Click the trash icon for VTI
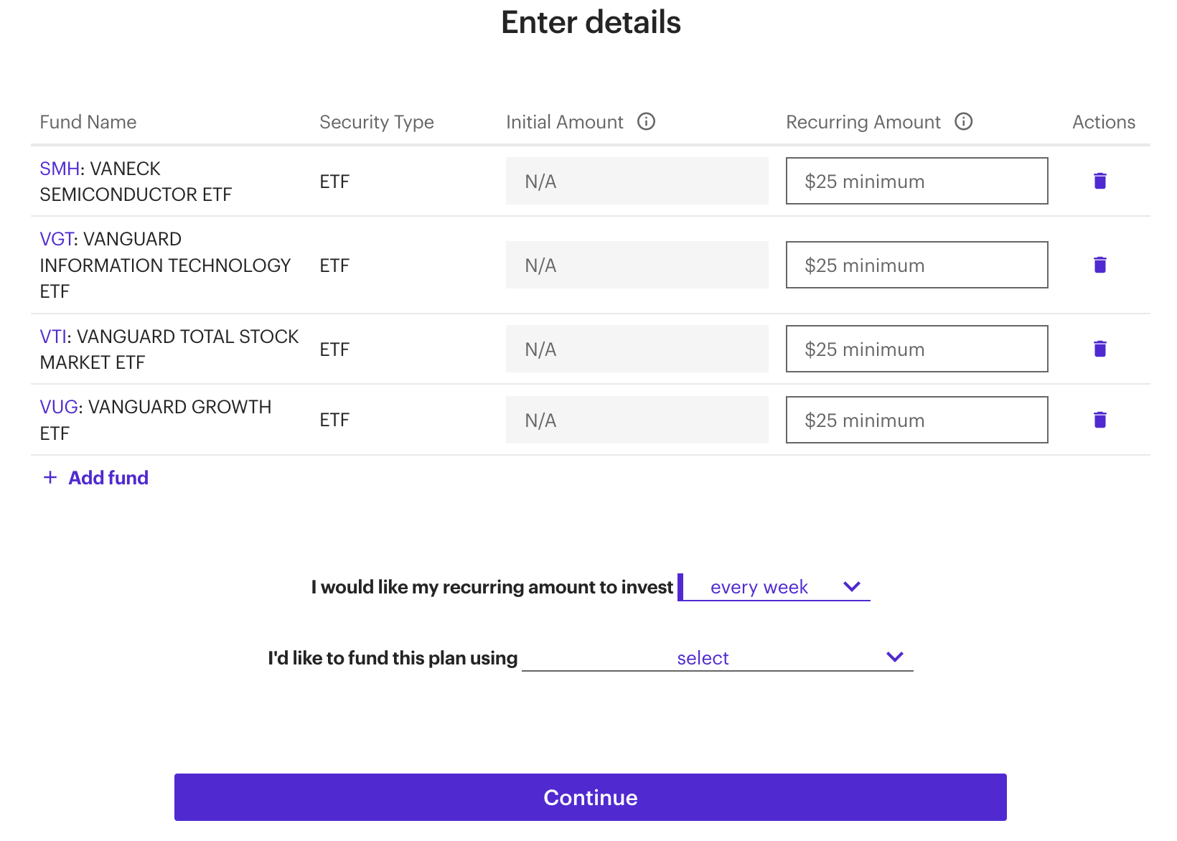This screenshot has height=841, width=1177. click(1099, 349)
